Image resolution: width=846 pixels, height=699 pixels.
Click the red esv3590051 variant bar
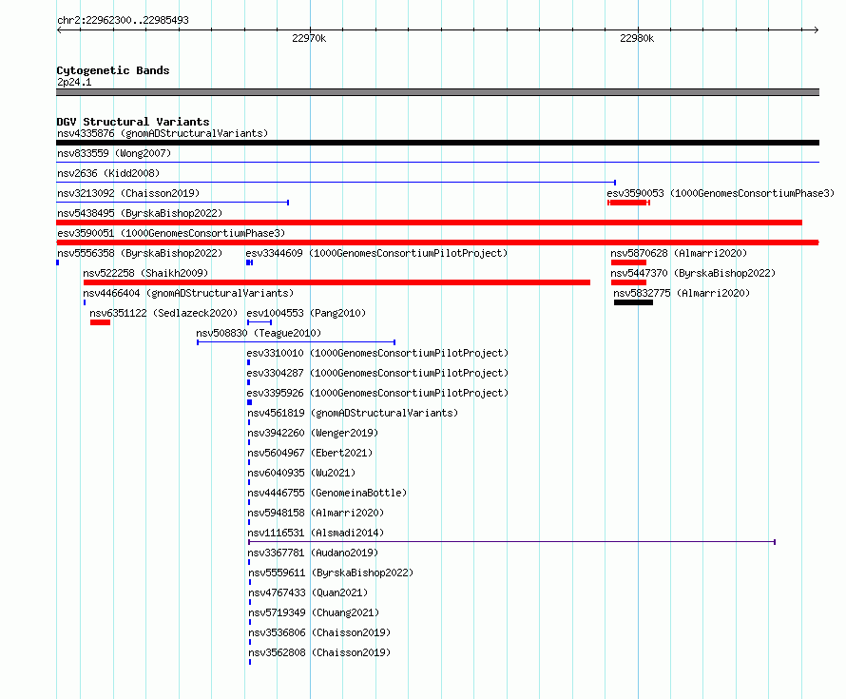(x=437, y=243)
